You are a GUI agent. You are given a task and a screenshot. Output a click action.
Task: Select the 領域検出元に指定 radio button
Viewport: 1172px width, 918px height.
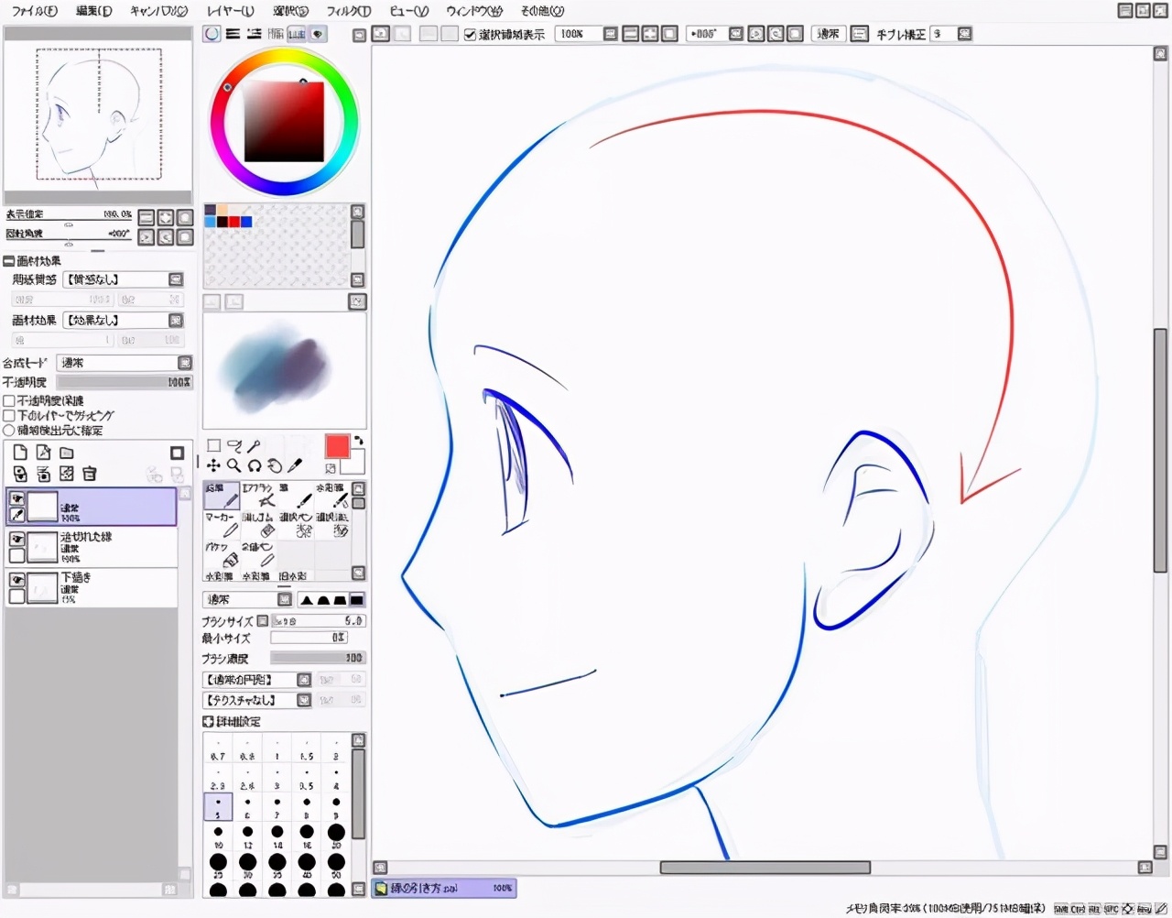click(x=9, y=431)
